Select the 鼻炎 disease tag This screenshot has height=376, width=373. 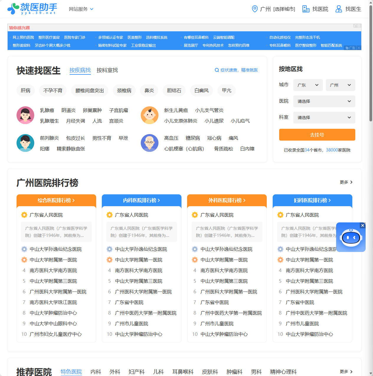pos(149,90)
